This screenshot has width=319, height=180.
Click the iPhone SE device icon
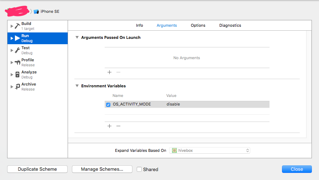(36, 11)
